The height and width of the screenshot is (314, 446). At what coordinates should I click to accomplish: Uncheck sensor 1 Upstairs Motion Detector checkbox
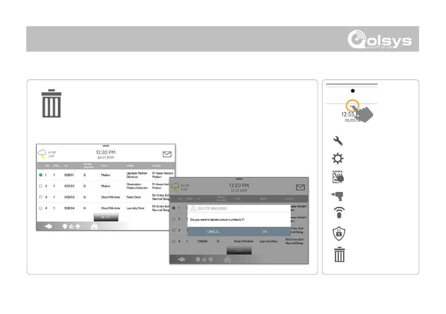pyautogui.click(x=41, y=175)
